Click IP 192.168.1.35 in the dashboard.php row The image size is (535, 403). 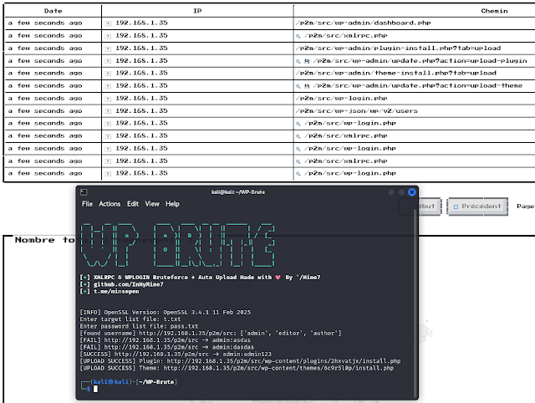pyautogui.click(x=141, y=23)
